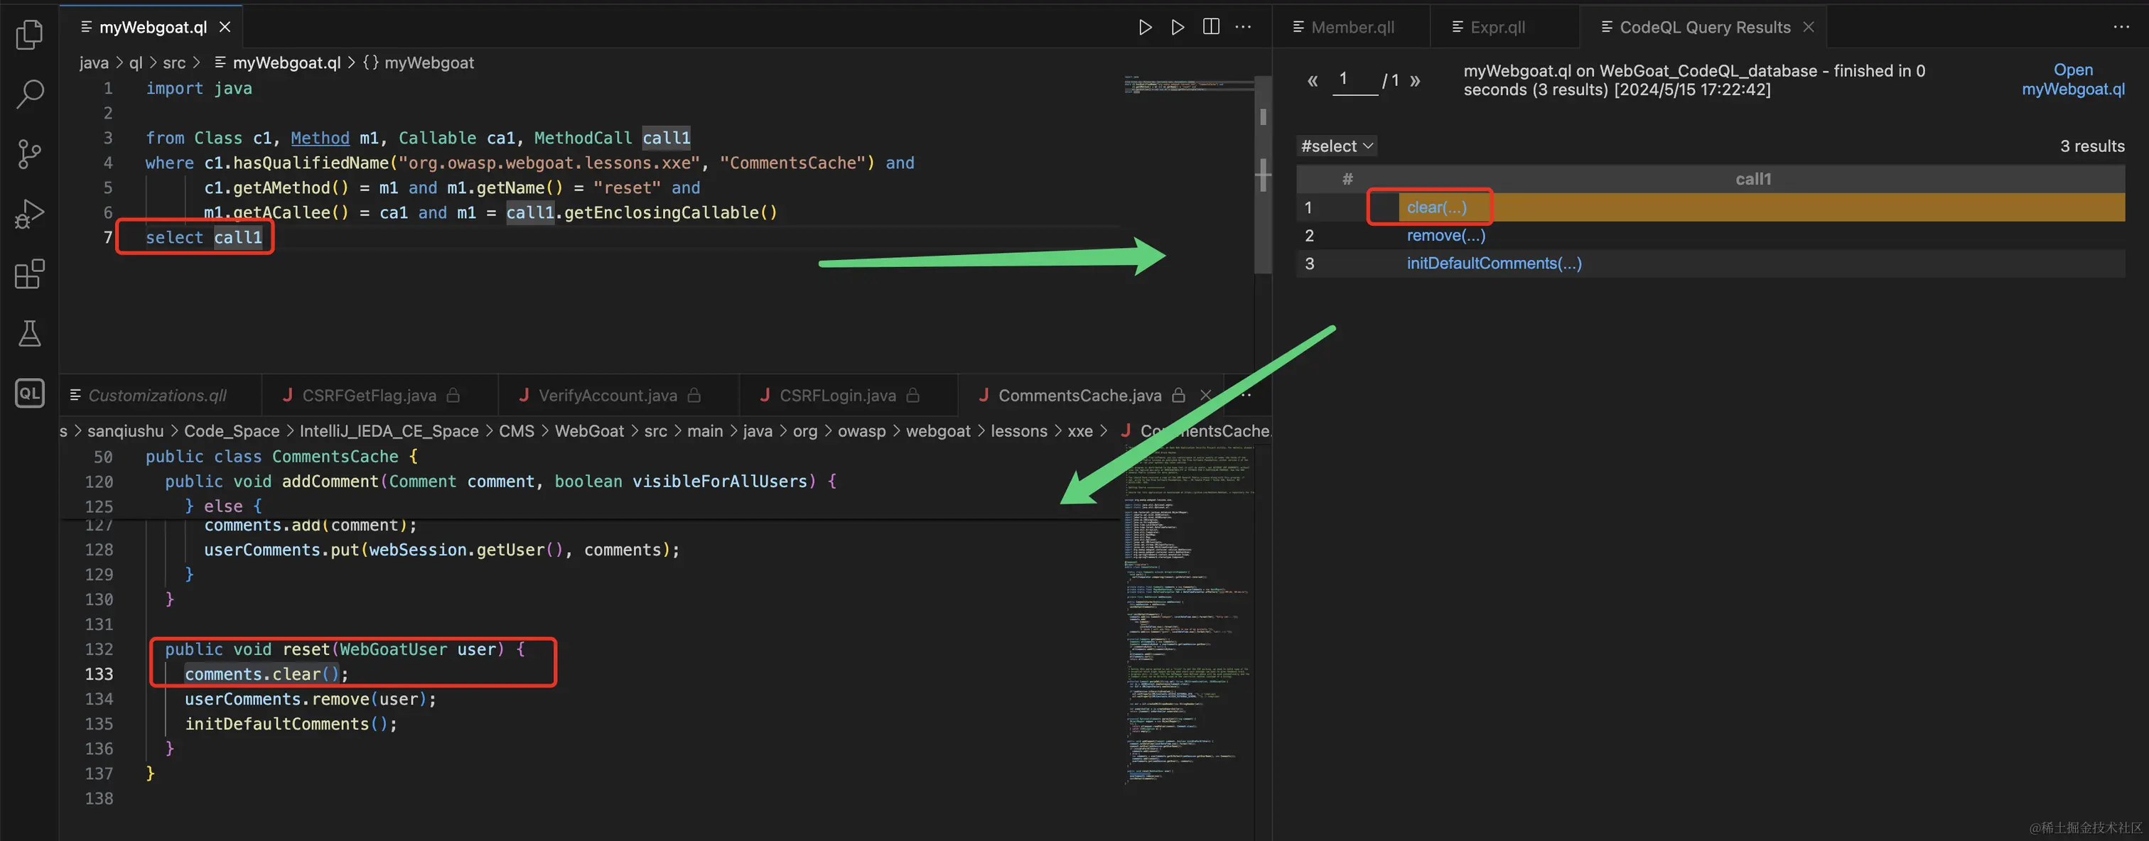Go to next results page
The width and height of the screenshot is (2149, 841).
(1415, 81)
